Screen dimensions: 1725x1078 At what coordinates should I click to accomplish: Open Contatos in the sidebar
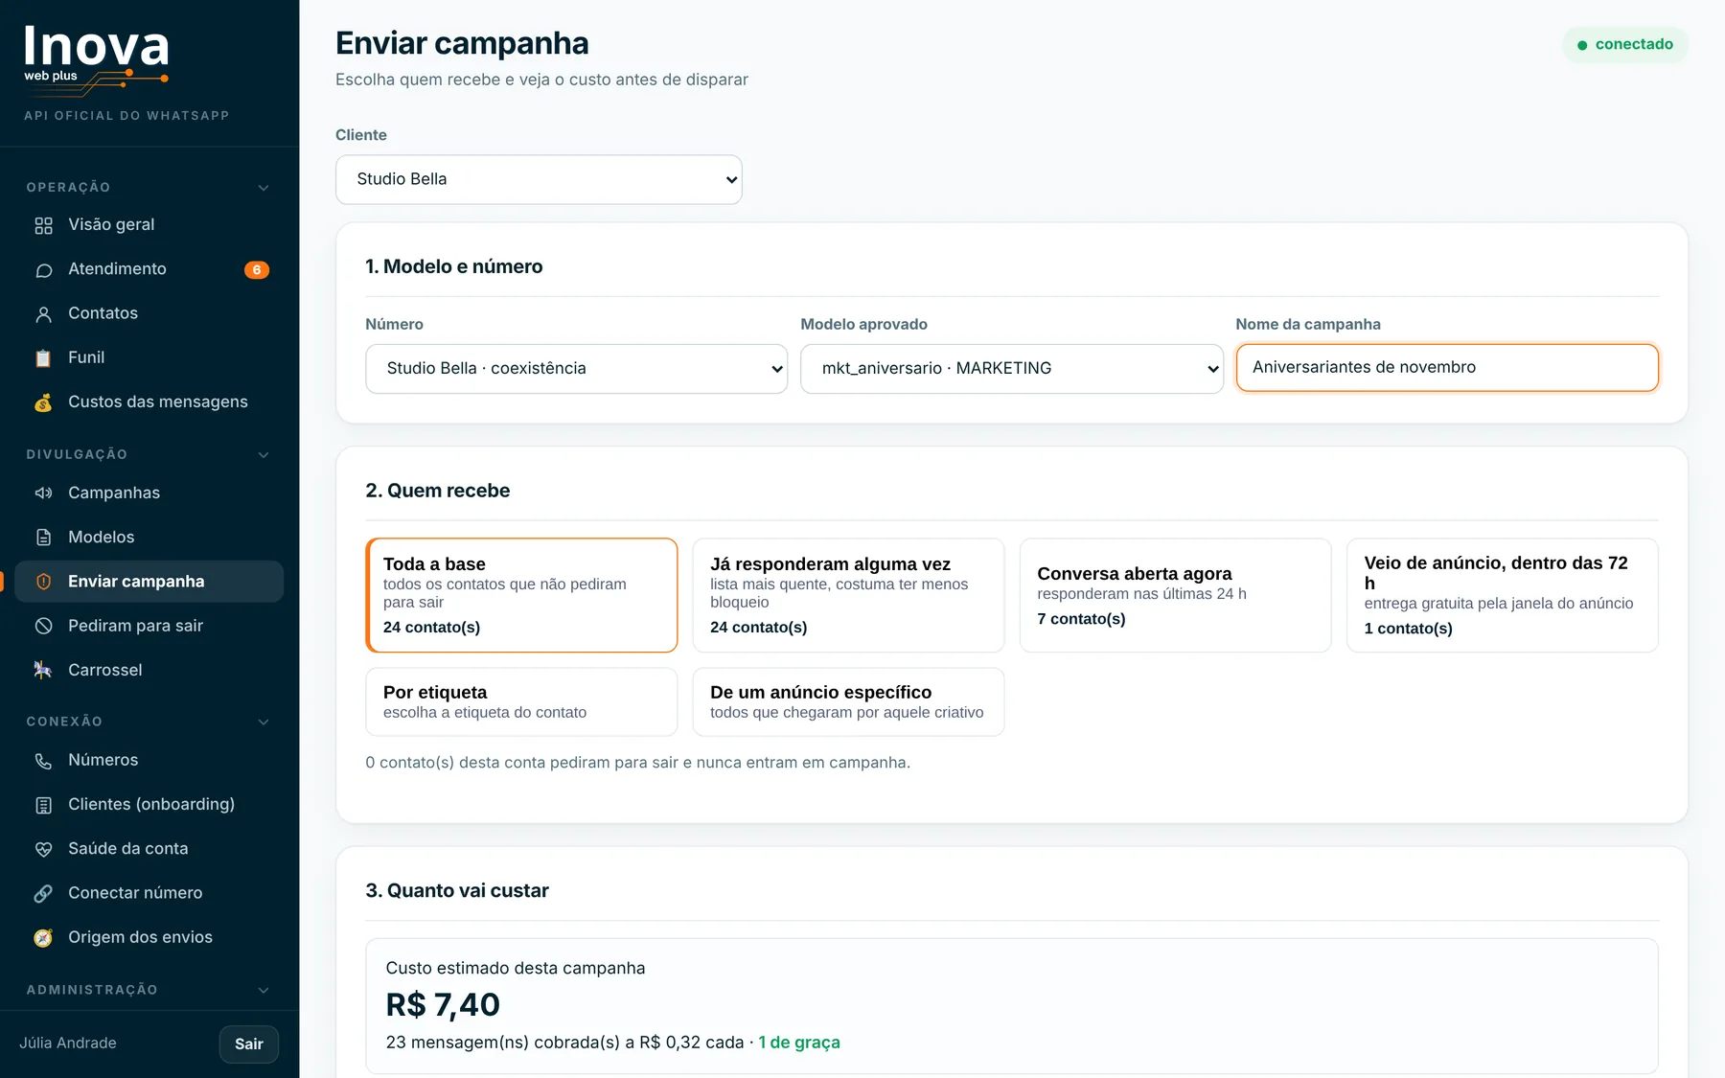coord(149,314)
